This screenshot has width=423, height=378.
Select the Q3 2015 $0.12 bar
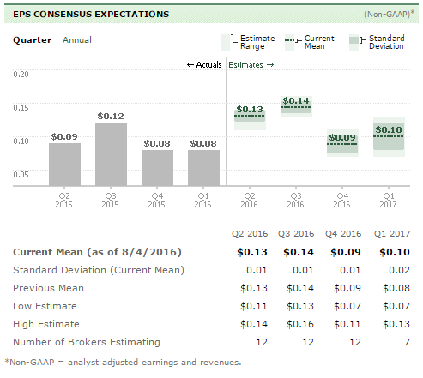[111, 154]
